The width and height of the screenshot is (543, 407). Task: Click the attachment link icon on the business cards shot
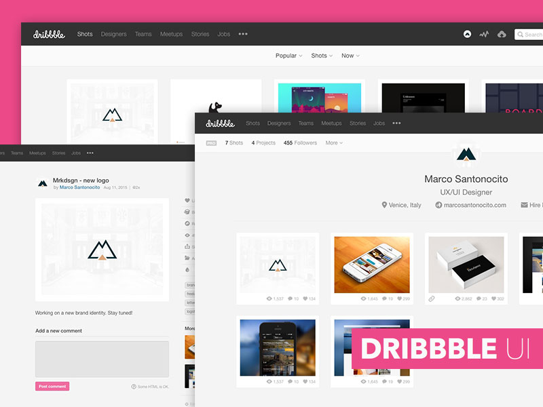[x=432, y=298]
